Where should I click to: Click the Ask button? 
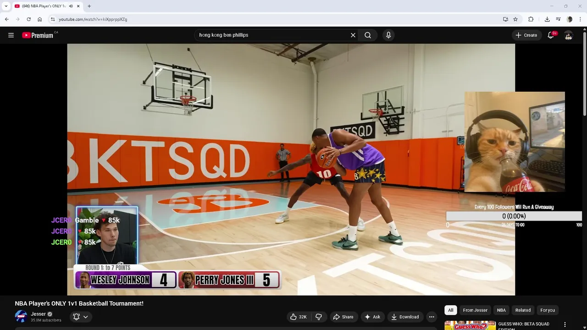[372, 317]
